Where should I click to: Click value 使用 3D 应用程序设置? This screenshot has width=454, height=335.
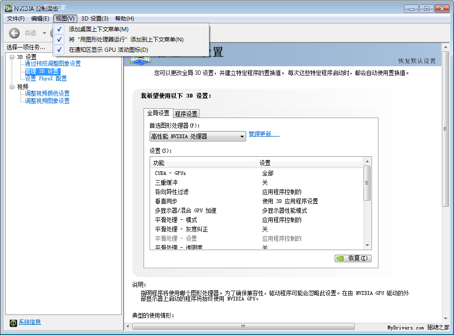coord(290,201)
